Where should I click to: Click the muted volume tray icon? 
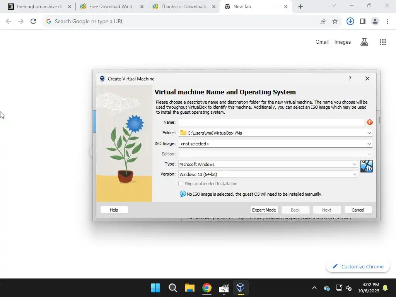[349, 288]
